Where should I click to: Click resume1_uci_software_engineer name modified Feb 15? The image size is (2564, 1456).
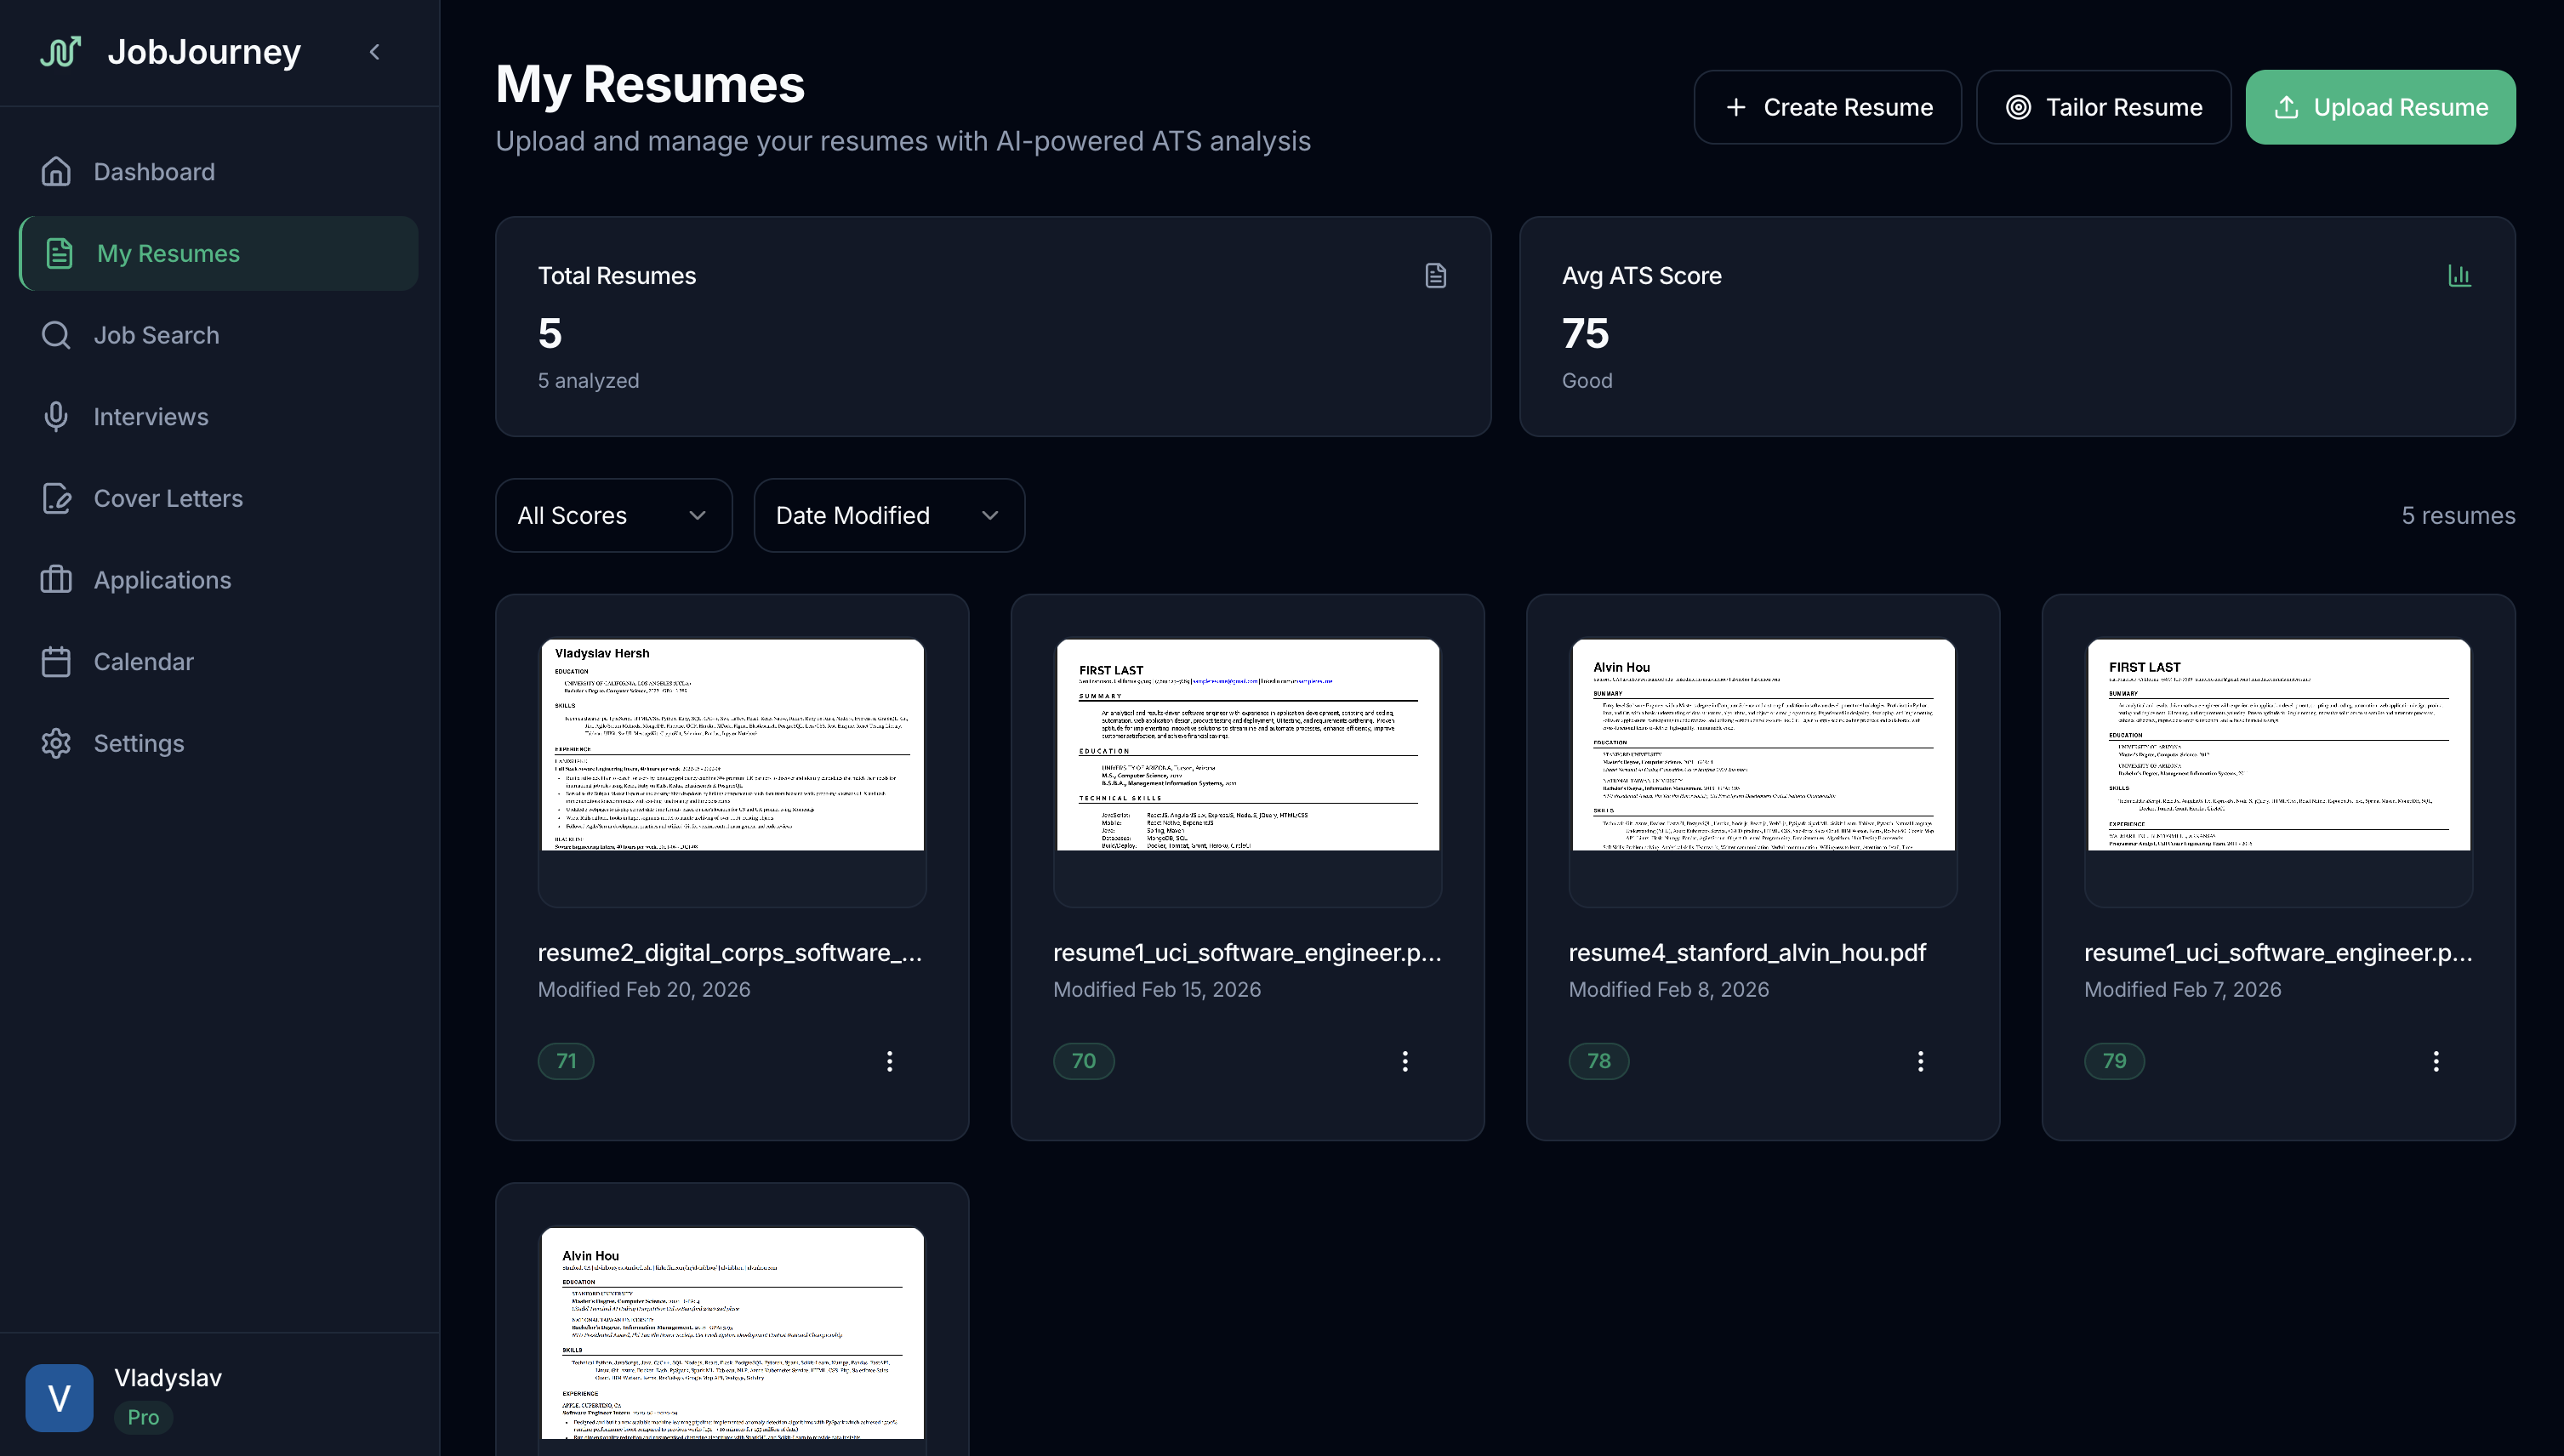(x=1247, y=952)
